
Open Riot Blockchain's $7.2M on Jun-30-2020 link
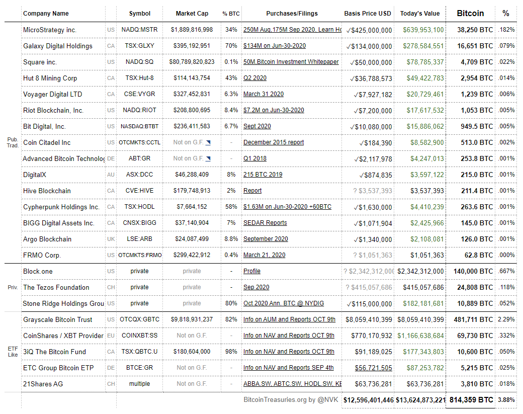(x=274, y=110)
